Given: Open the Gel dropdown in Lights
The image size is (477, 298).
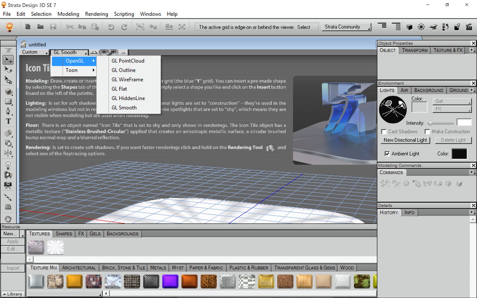Looking at the screenshot, I should coord(452,101).
